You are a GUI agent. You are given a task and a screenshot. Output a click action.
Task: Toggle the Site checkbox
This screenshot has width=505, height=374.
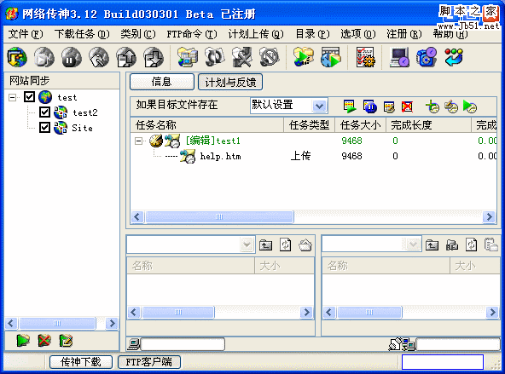click(x=44, y=127)
